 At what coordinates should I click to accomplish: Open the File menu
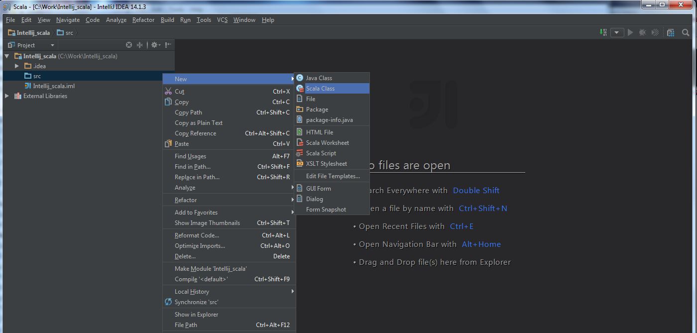[x=10, y=20]
